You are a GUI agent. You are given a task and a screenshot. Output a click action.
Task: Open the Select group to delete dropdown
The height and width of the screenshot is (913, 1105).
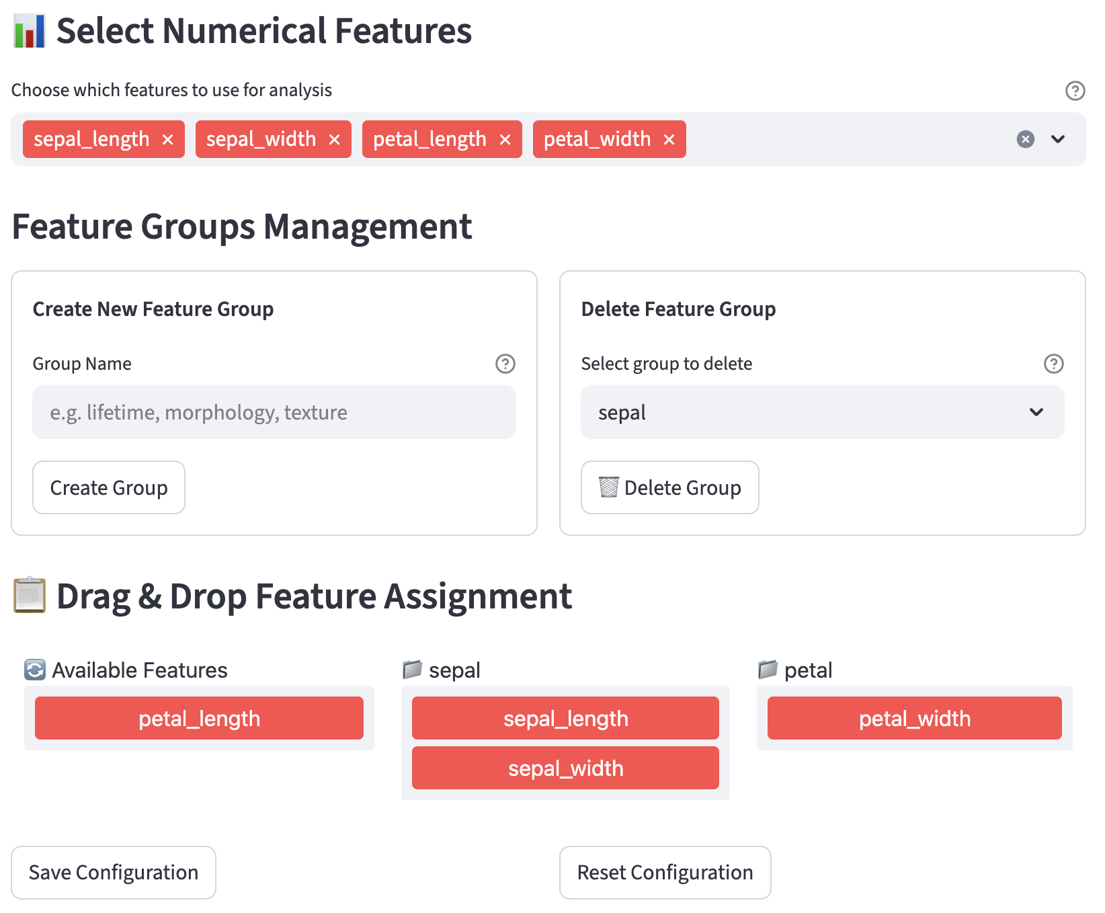coord(822,412)
